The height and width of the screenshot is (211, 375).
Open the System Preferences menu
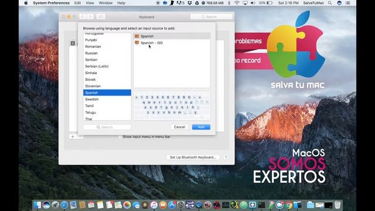(x=51, y=3)
